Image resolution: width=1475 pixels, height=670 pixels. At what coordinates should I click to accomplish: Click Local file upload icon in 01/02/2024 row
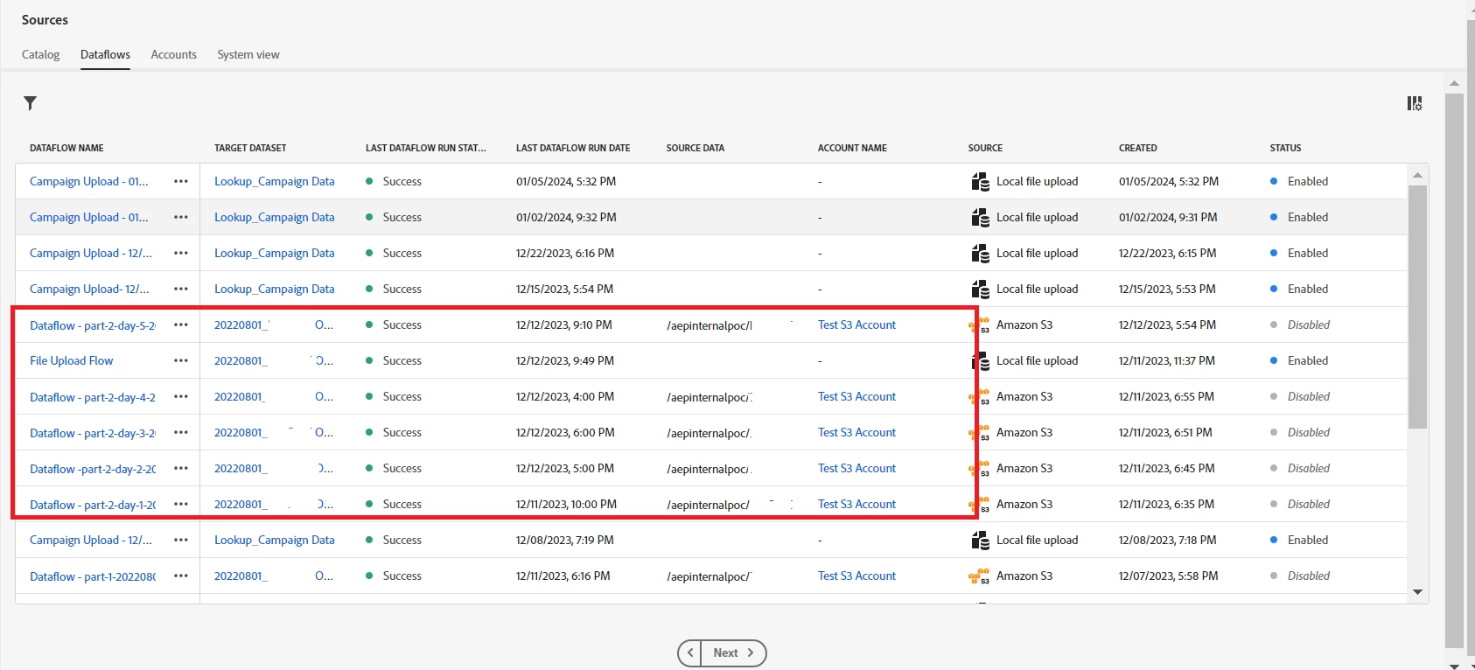click(981, 217)
